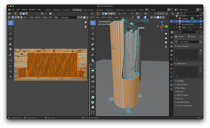210x128 pixels.
Task: Select the Transform tool in UV editor toolbar
Action: click(11, 49)
